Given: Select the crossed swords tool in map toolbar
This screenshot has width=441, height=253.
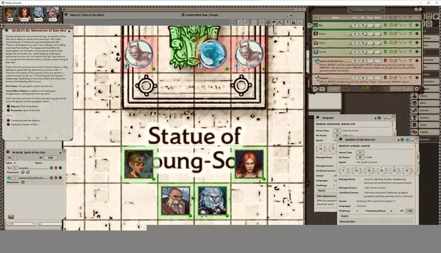Looking at the screenshot, I should [280, 22].
